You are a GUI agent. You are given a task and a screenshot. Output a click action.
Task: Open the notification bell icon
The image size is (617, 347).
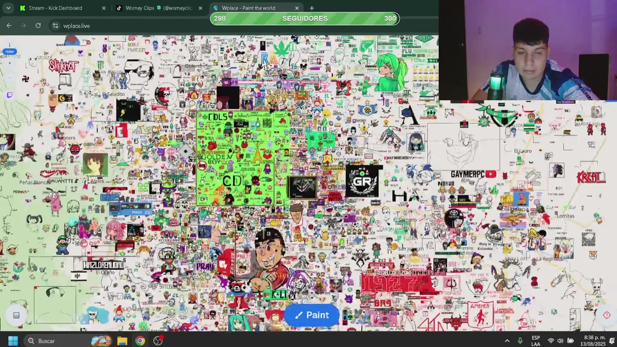click(612, 341)
